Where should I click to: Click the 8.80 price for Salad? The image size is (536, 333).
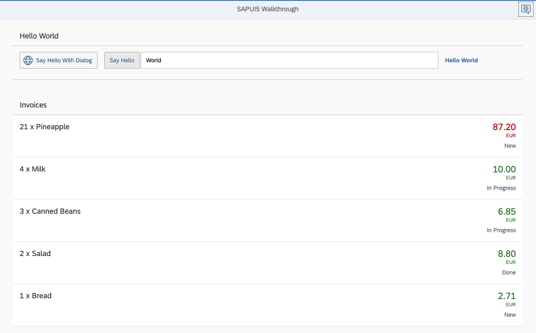[507, 254]
